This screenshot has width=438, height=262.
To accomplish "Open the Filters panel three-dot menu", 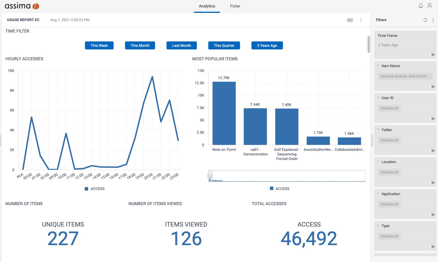I will click(433, 20).
